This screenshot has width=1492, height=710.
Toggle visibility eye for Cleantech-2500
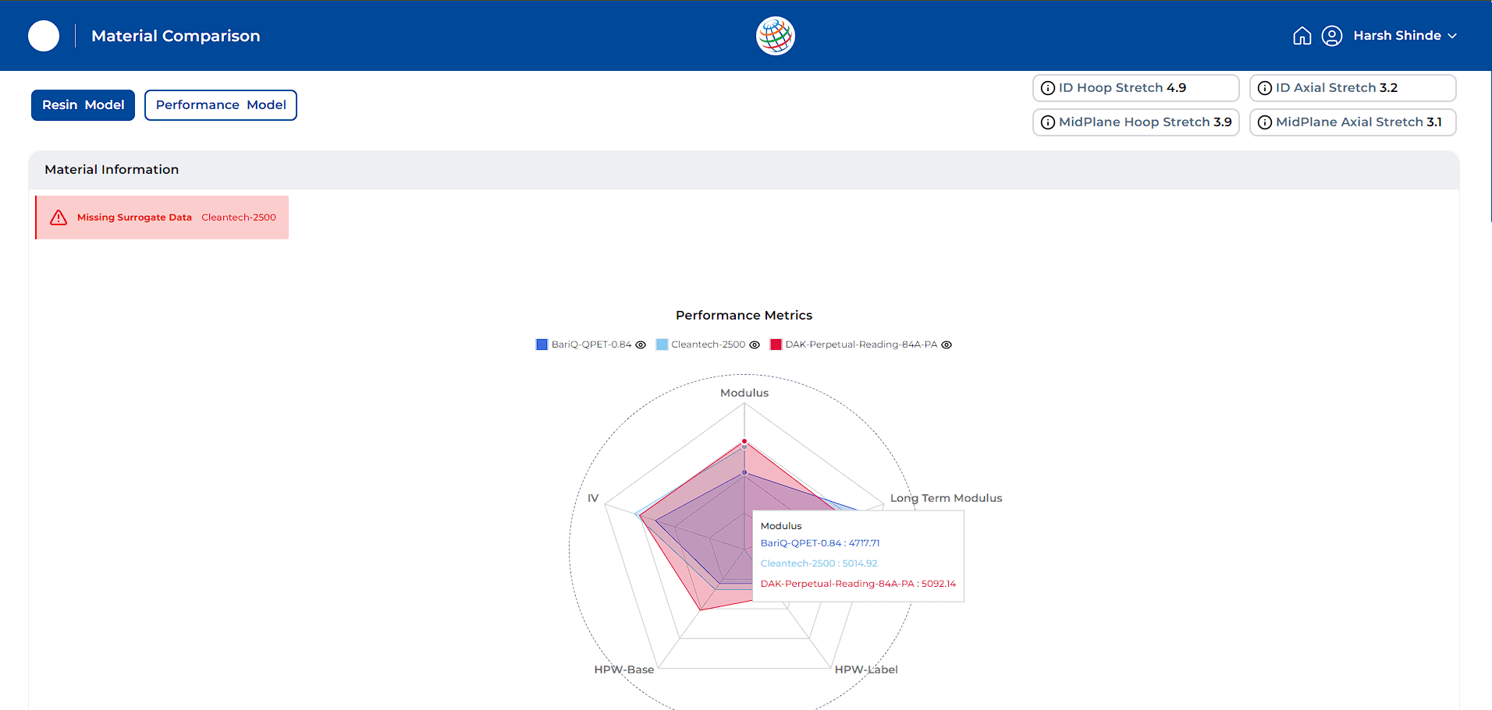pos(755,344)
